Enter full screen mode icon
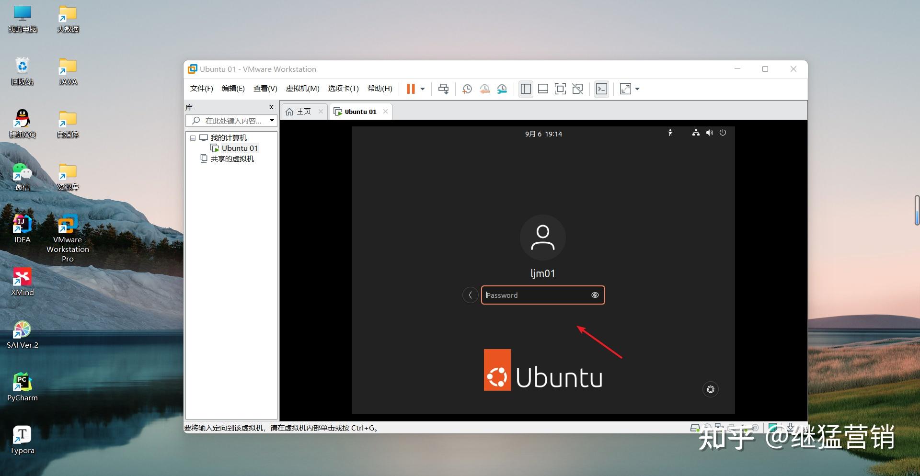Viewport: 920px width, 476px height. point(560,89)
